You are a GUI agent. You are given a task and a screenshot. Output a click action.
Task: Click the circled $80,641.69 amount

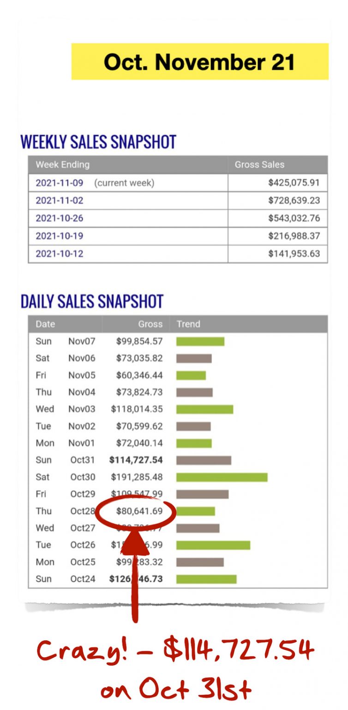(140, 511)
